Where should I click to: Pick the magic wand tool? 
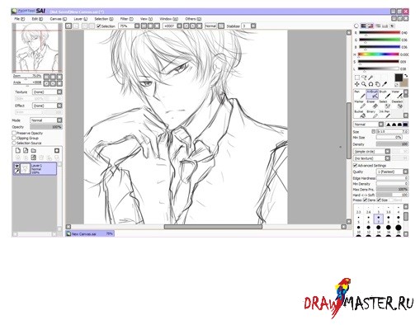pyautogui.click(x=370, y=78)
